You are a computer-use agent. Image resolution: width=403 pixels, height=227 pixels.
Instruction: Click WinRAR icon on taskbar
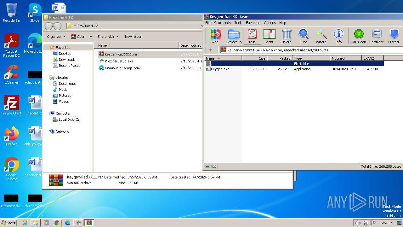tap(89, 223)
